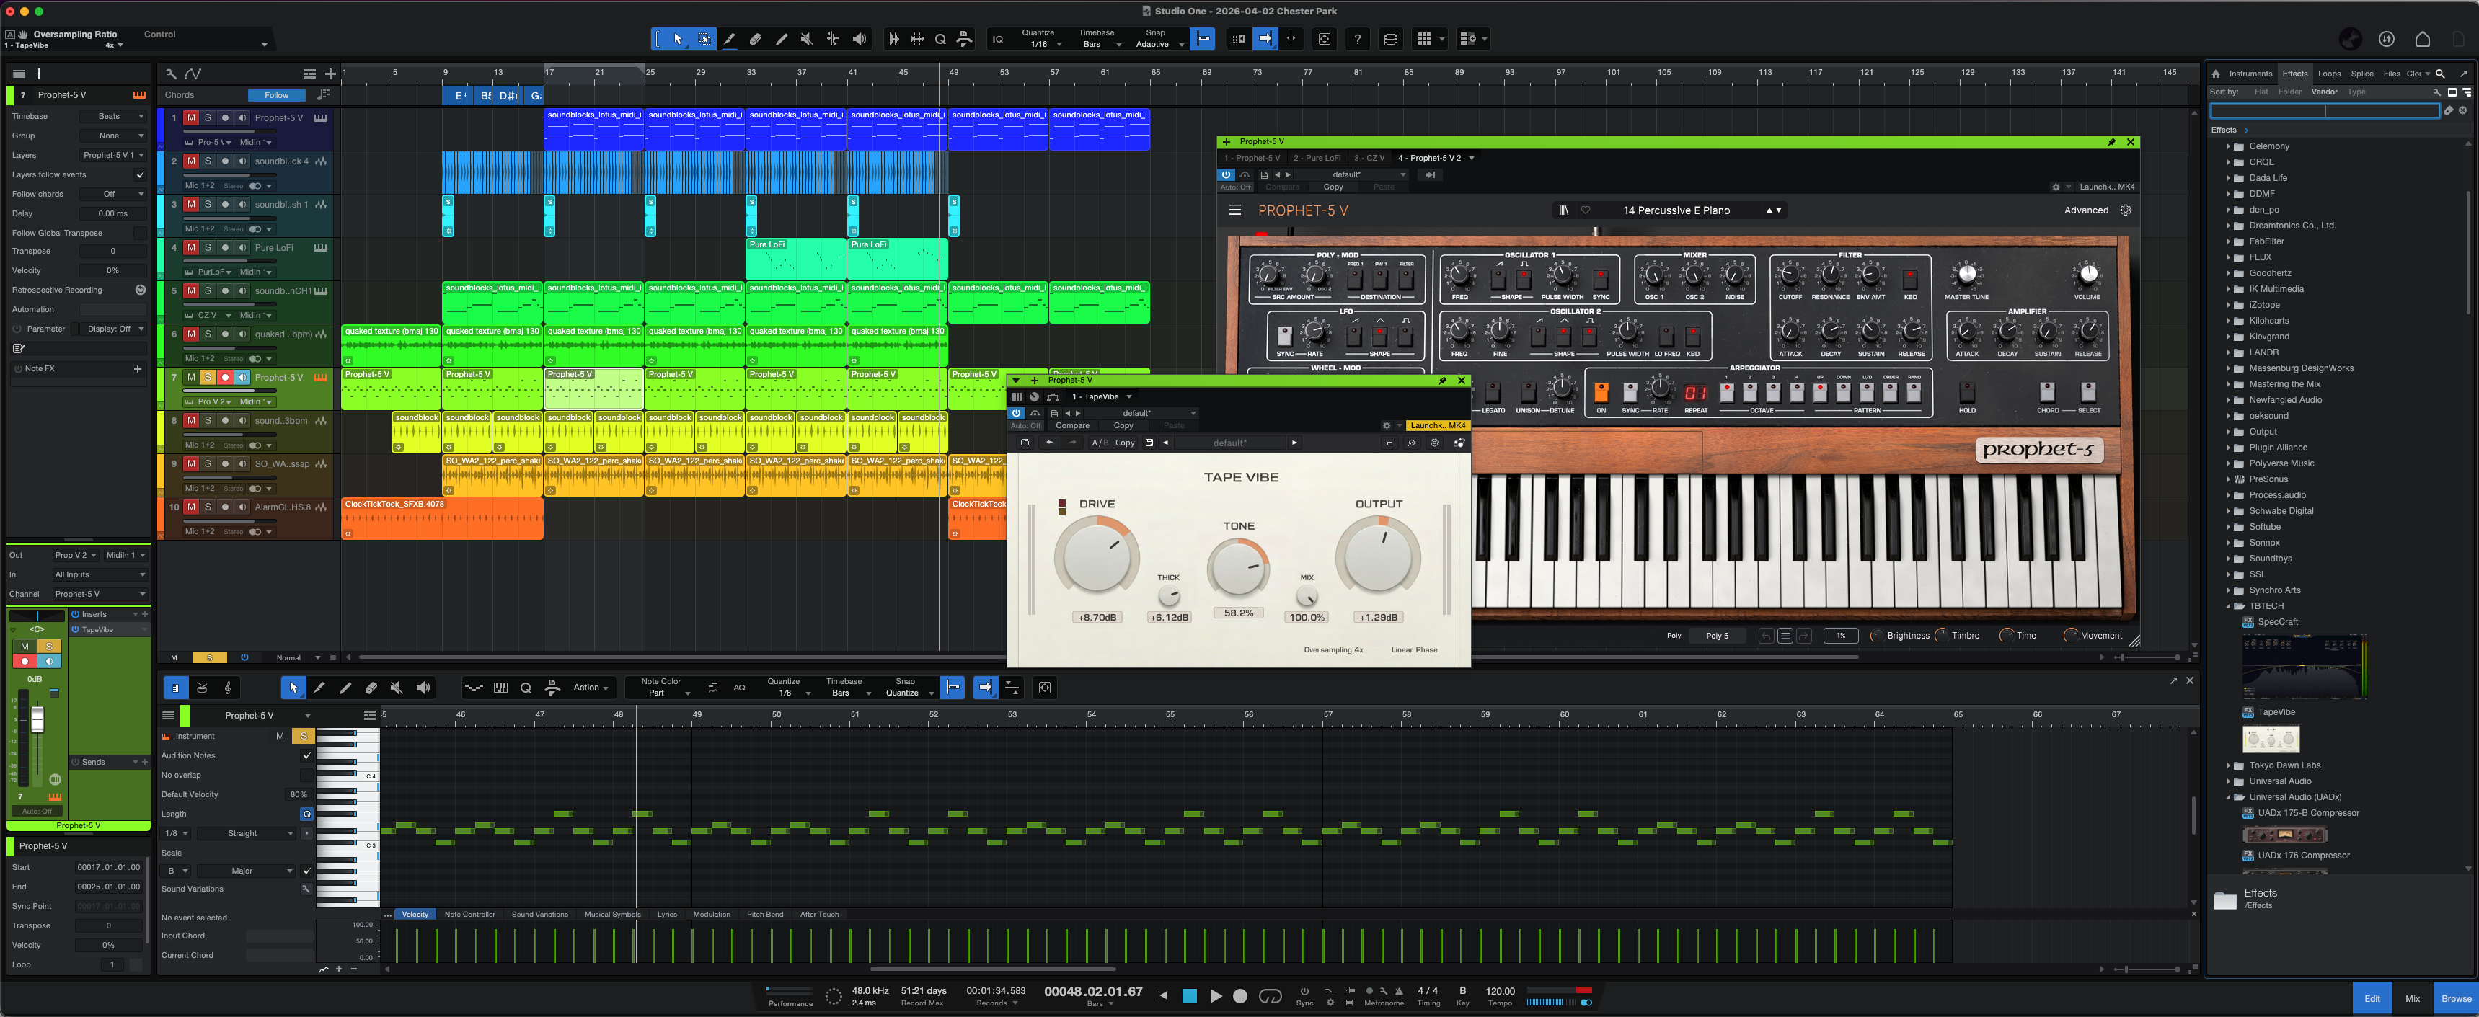This screenshot has height=1017, width=2479.
Task: Select the Listen tool in the main toolbar
Action: tap(860, 40)
